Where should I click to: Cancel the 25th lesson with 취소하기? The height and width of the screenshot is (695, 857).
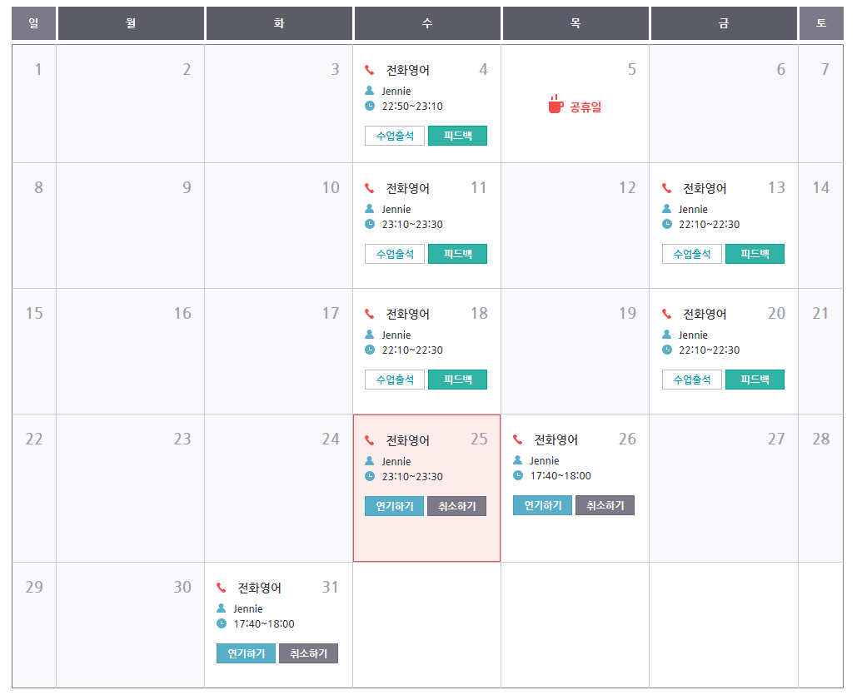click(x=456, y=506)
